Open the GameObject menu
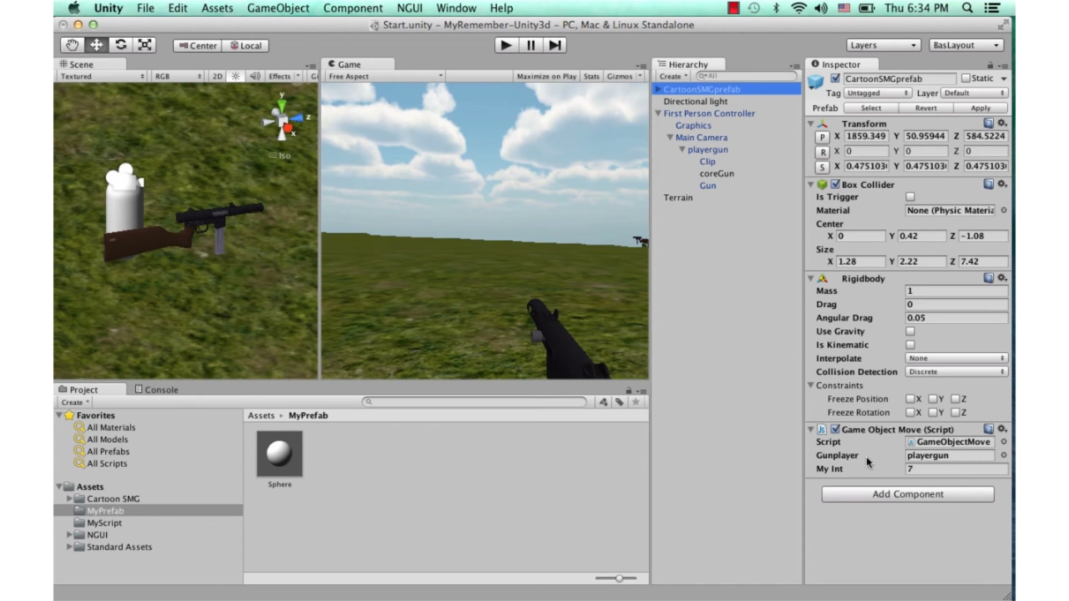Screen dimensions: 1069x601 pyautogui.click(x=278, y=8)
